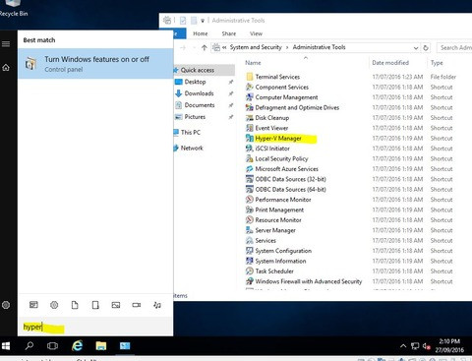Open the Home ribbon tab
The image size is (472, 361).
pos(200,33)
